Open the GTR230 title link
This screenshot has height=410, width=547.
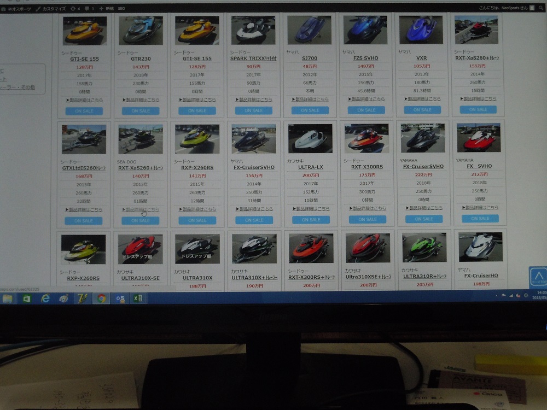141,59
